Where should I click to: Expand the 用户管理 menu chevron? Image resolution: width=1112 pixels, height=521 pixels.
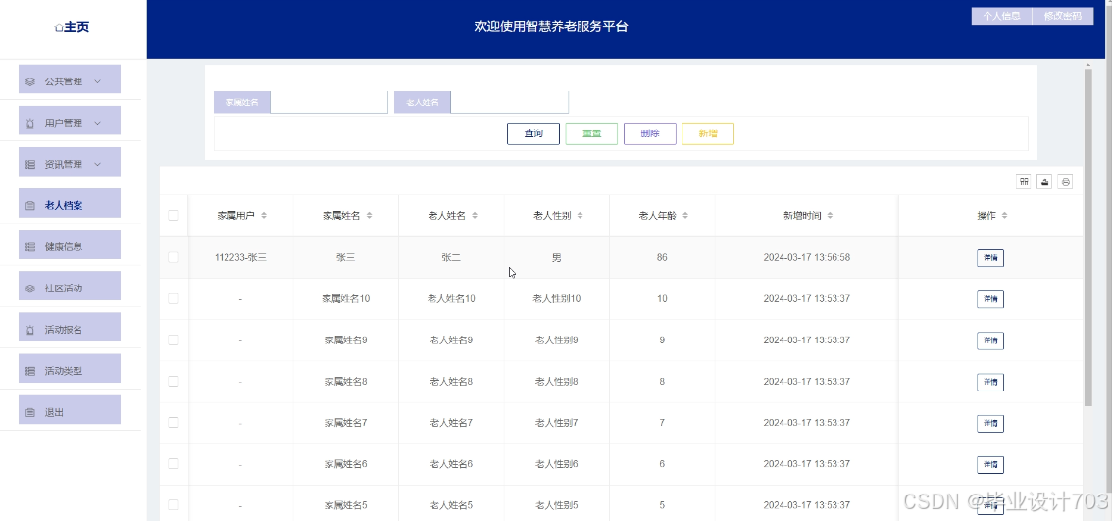[98, 123]
